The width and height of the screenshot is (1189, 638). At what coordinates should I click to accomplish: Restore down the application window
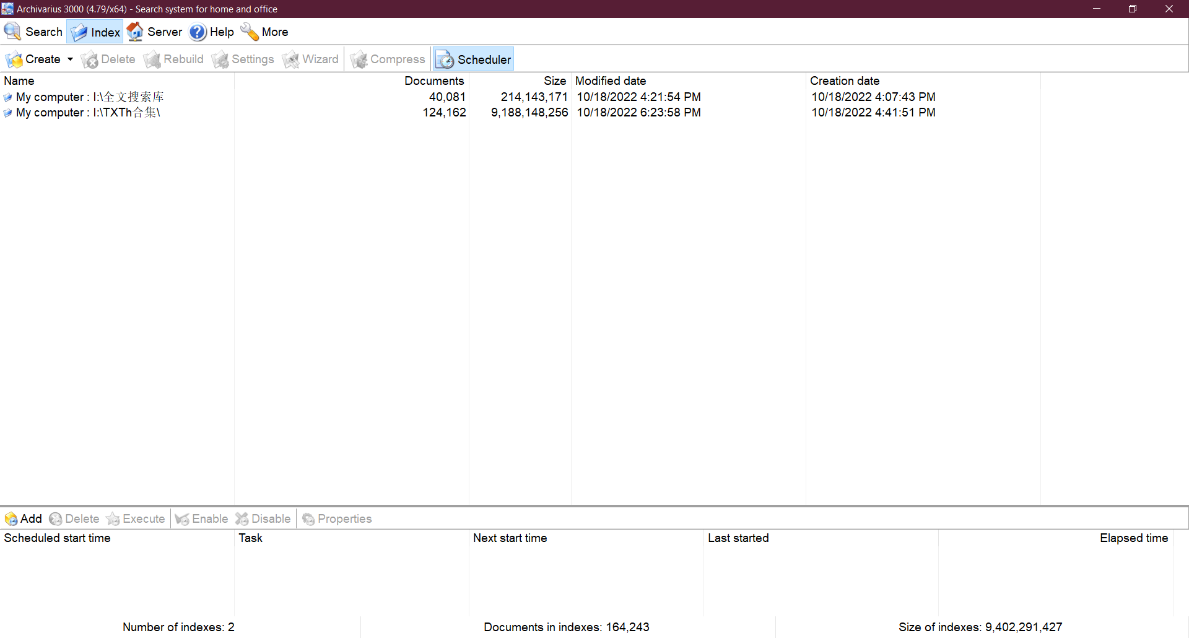tap(1132, 9)
